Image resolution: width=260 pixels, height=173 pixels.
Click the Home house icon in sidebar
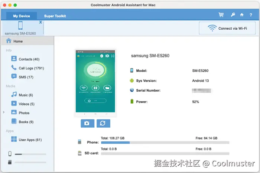click(9, 40)
